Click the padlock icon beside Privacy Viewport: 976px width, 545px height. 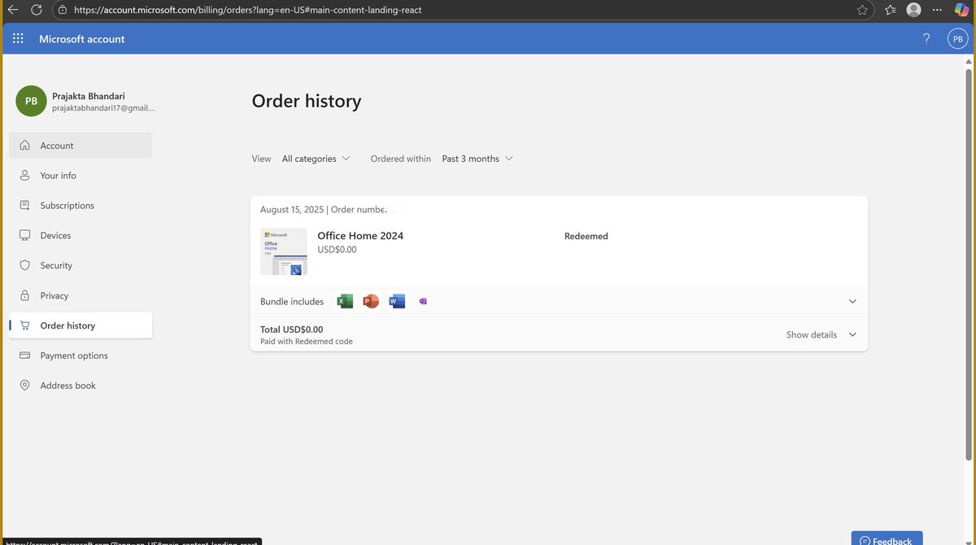pos(24,295)
